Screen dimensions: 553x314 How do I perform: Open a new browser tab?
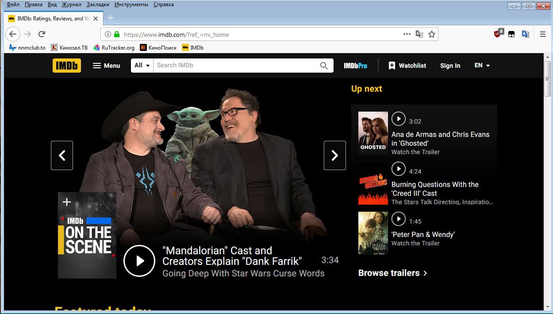tap(111, 18)
